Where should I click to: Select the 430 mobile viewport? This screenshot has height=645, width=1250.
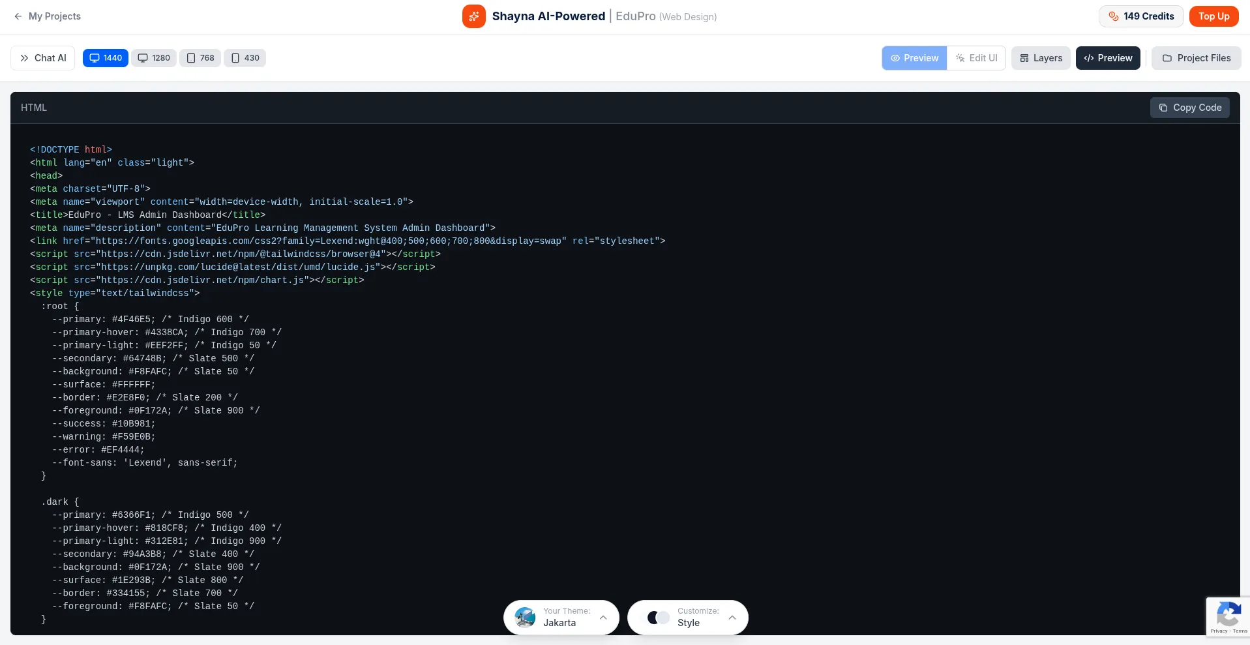tap(245, 58)
